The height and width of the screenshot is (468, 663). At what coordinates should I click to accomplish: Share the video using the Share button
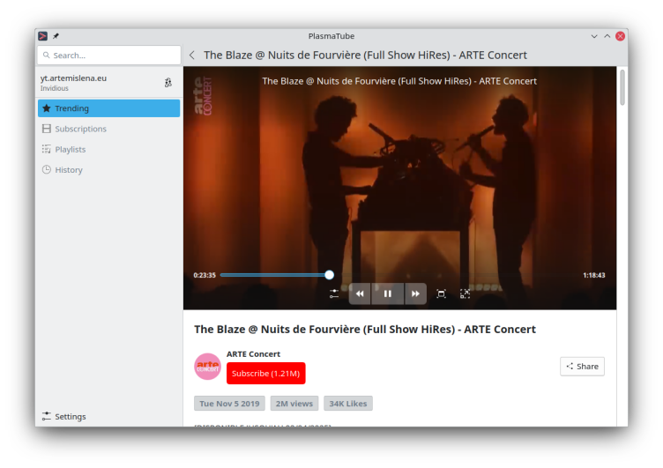click(582, 366)
